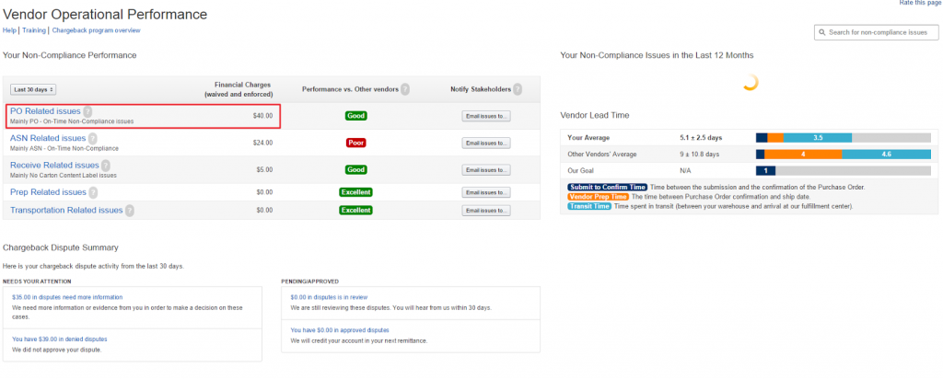Screen dimensions: 943x379
Task: Open ASN Related issues link
Action: (48, 138)
